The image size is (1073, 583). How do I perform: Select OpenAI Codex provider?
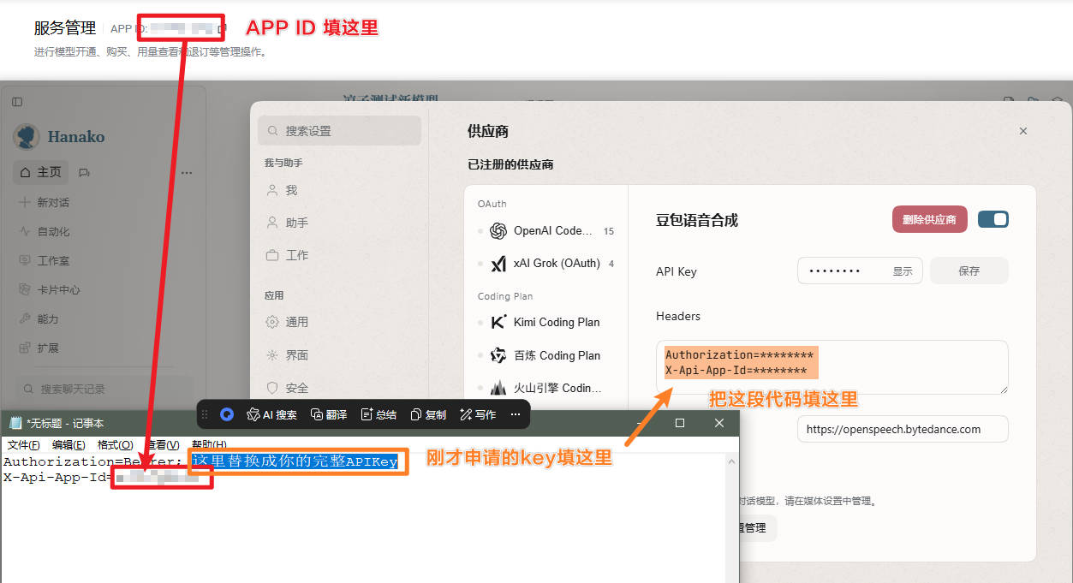(545, 230)
